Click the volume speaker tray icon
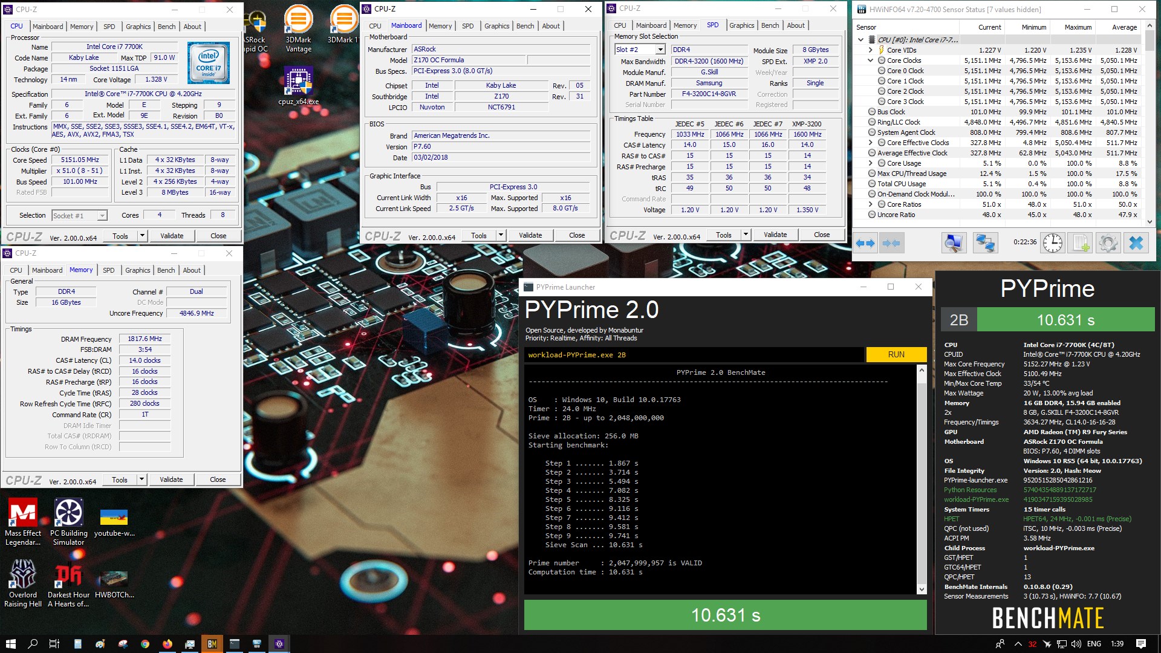The image size is (1161, 653). 1076,644
